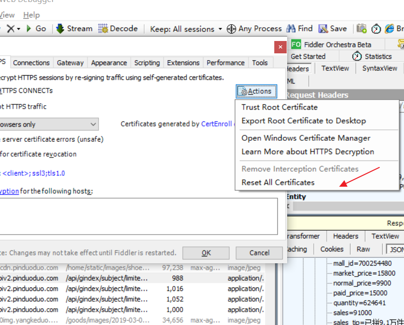
Task: Click the client; ssl3;tls1.0 protocols link
Action: 34,173
